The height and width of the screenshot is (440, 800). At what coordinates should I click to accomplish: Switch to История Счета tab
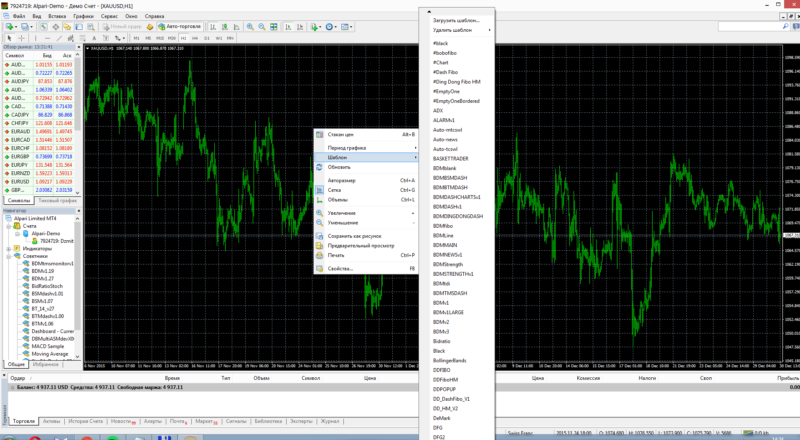tap(86, 421)
